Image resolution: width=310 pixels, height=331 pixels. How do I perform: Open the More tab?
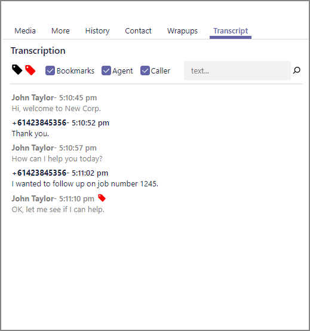coord(60,31)
